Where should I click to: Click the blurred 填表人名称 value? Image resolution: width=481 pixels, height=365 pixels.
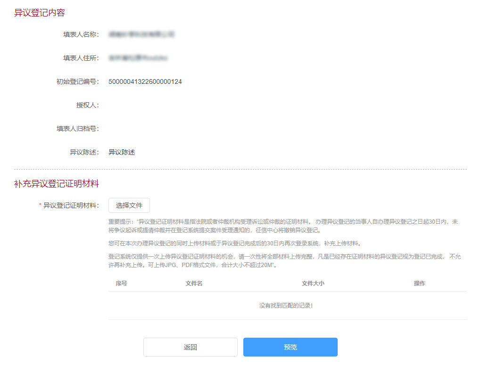tap(141, 34)
